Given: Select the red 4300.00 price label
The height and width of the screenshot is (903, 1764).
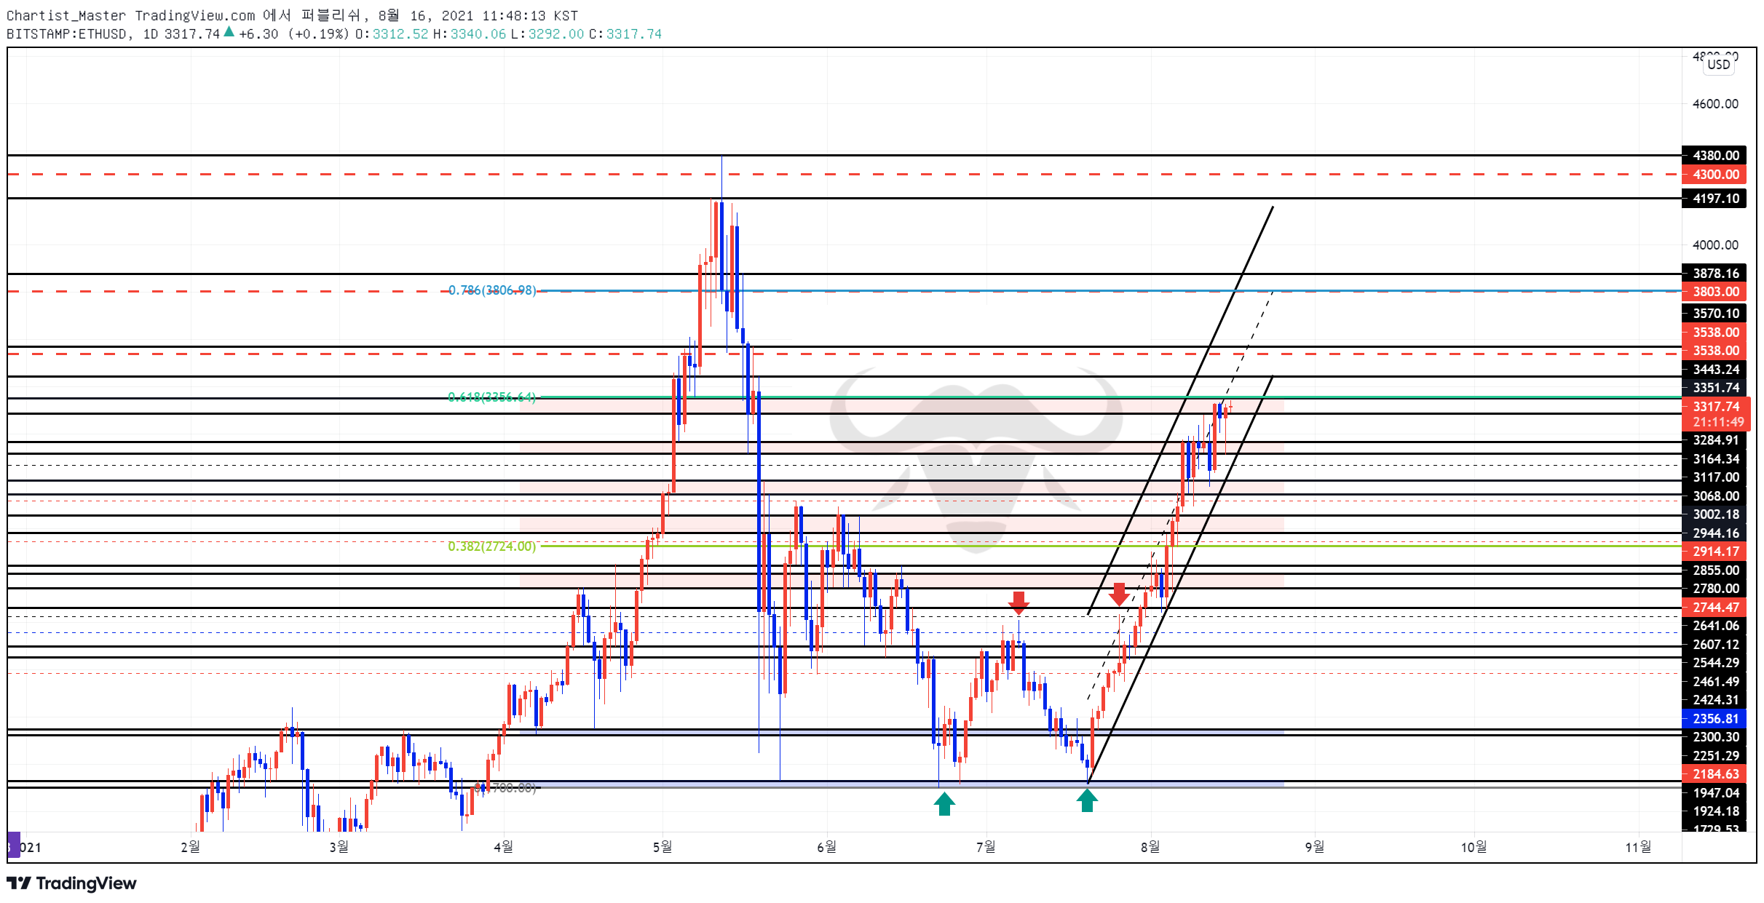Looking at the screenshot, I should pyautogui.click(x=1714, y=174).
